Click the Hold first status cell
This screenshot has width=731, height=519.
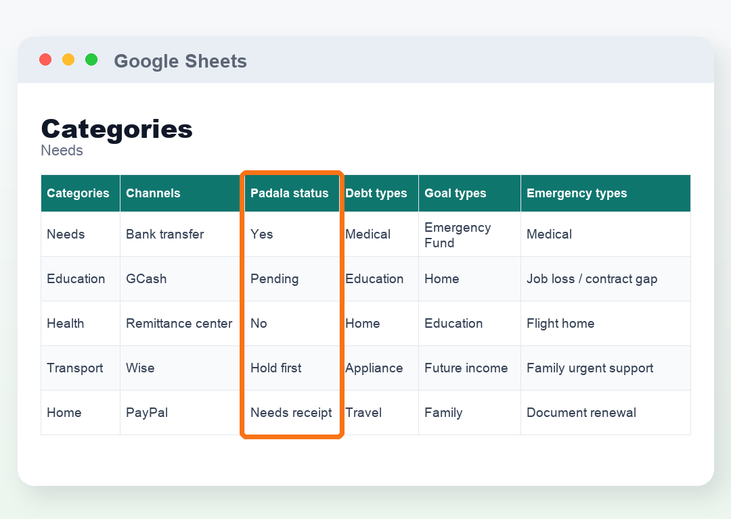click(x=292, y=368)
